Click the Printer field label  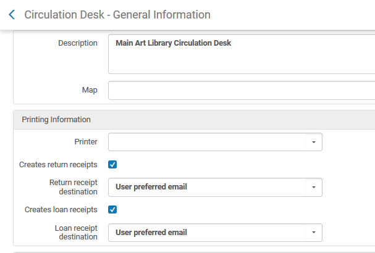click(x=86, y=142)
